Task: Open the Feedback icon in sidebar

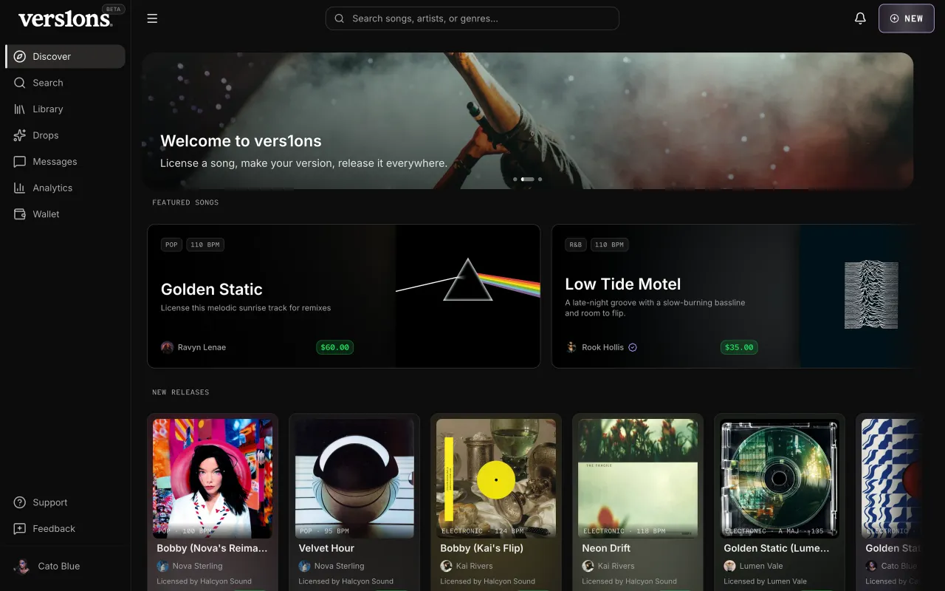Action: click(x=20, y=529)
